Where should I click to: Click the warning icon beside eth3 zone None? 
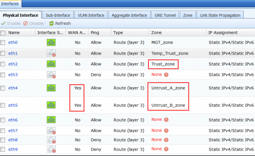tap(166, 75)
